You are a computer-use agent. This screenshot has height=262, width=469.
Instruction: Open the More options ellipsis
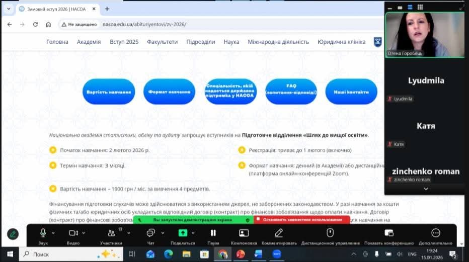(x=436, y=233)
